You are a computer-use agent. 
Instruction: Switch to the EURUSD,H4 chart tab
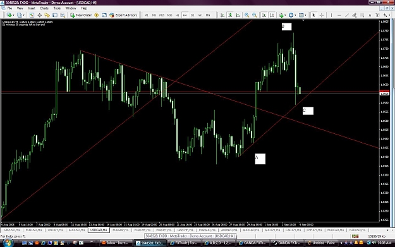(x=33, y=230)
